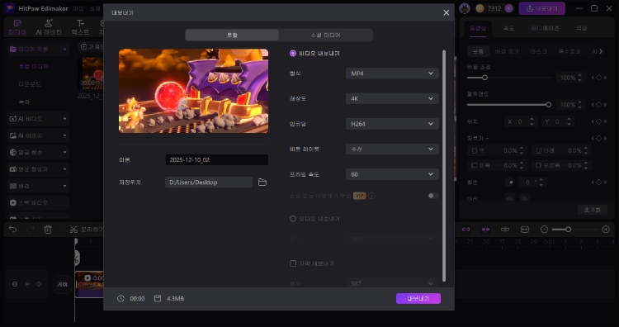Click the undo arrow in the timeline toolbar
Viewport: 619px width, 327px height.
click(x=12, y=230)
